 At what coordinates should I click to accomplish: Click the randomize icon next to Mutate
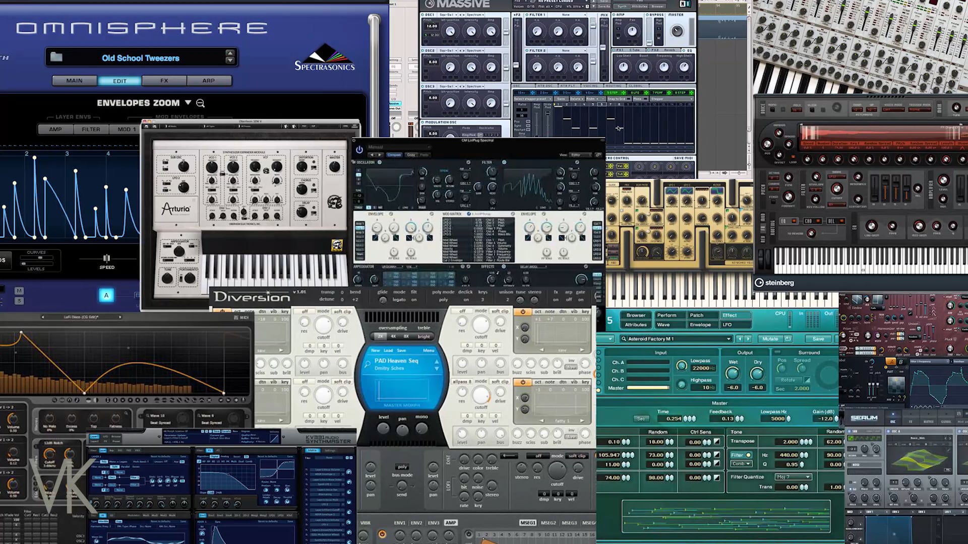[x=788, y=339]
